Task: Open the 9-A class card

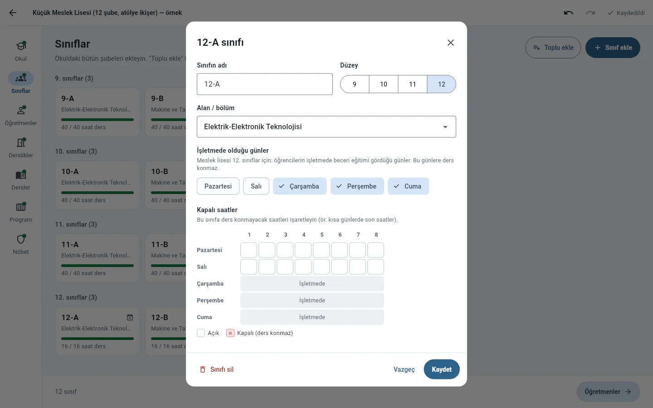Action: pos(97,112)
